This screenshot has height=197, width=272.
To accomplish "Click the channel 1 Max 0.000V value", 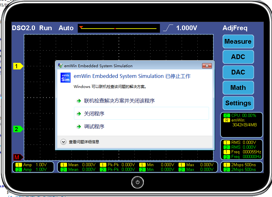I will pos(207,165).
